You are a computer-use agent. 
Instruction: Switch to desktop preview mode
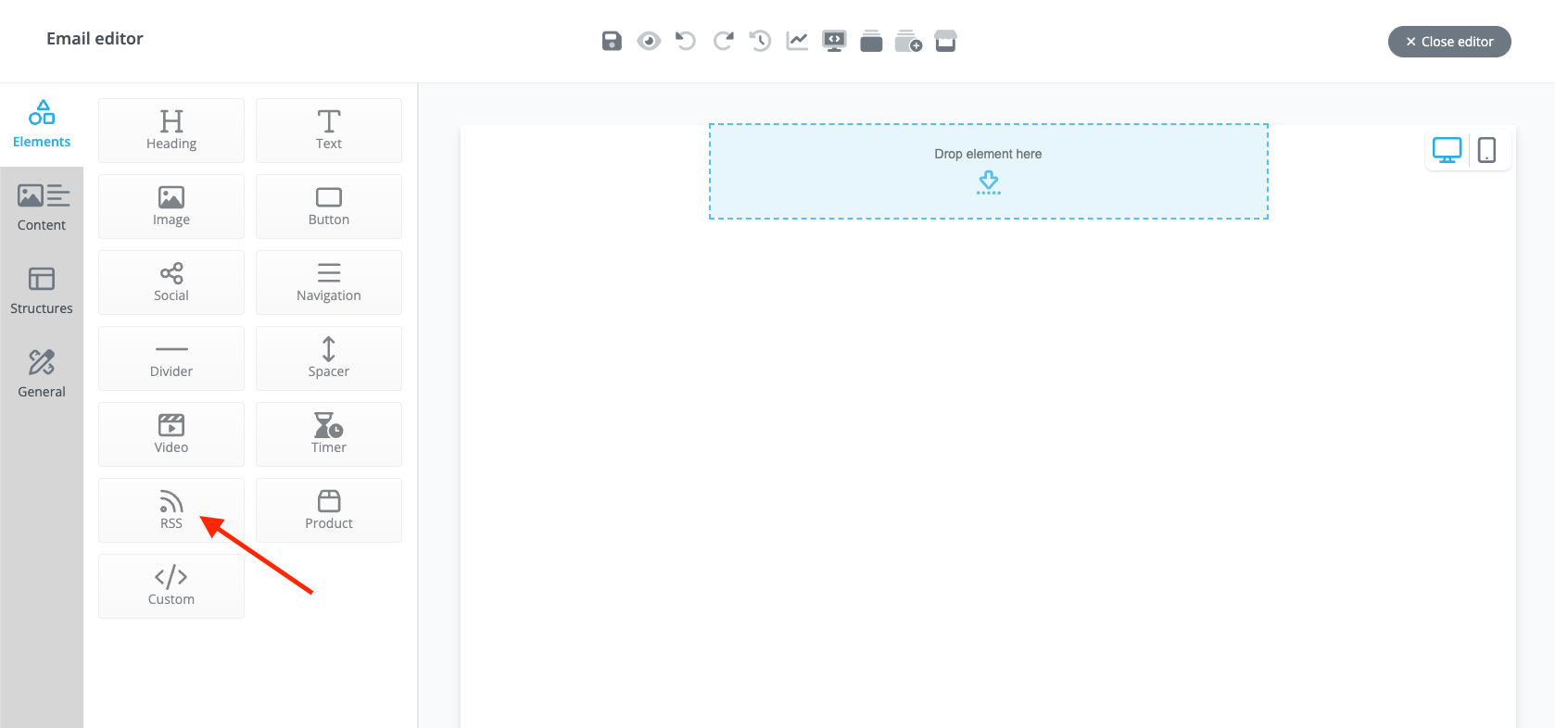1447,150
